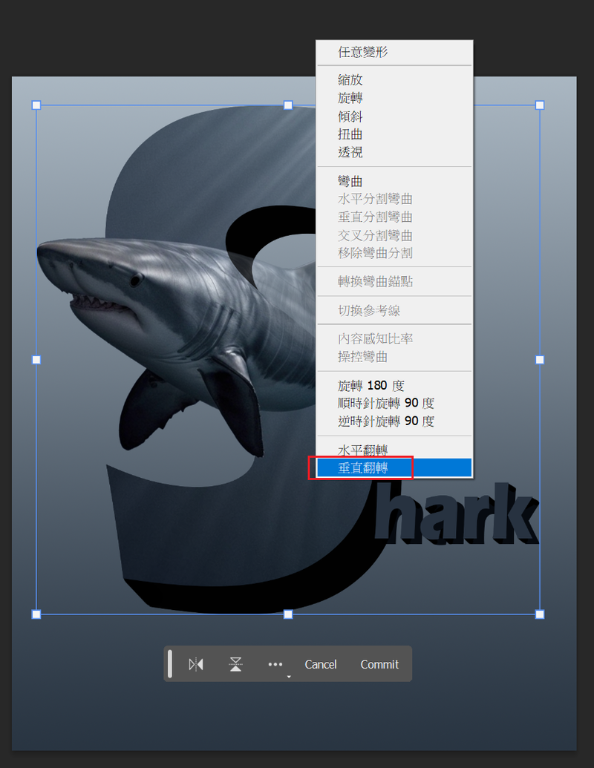Click the flip vertical icon in the task bar

pyautogui.click(x=235, y=664)
